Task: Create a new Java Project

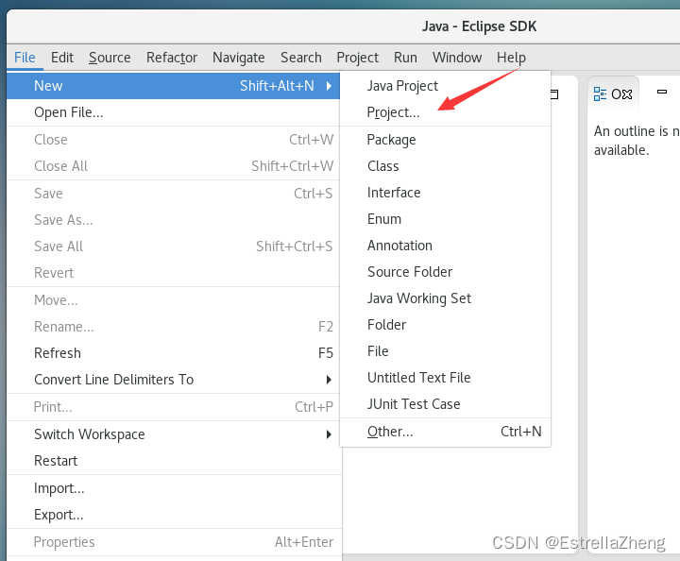Action: pos(446,86)
